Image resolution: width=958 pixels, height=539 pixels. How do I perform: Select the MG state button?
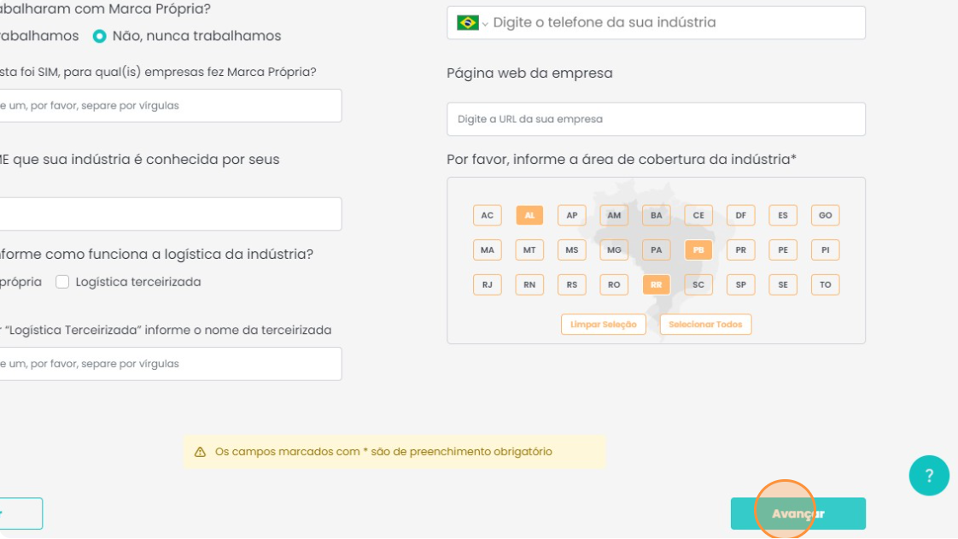(x=614, y=250)
